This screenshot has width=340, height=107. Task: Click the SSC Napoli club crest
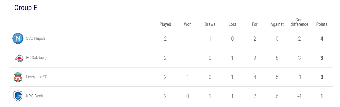point(18,38)
